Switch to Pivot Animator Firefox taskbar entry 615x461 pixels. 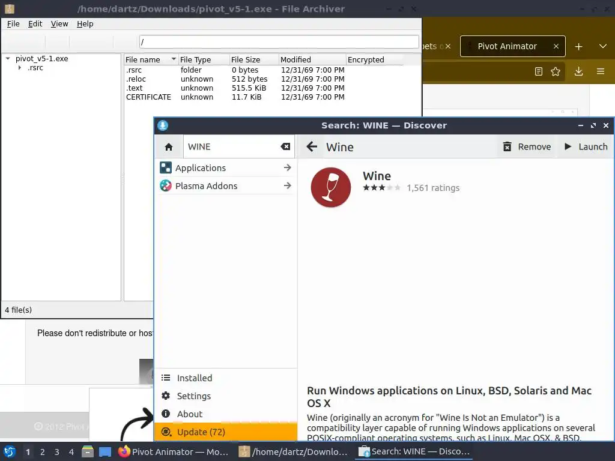(x=174, y=452)
